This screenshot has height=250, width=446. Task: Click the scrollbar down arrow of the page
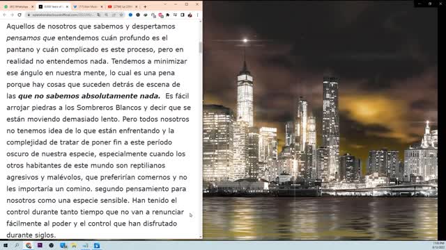point(201,236)
